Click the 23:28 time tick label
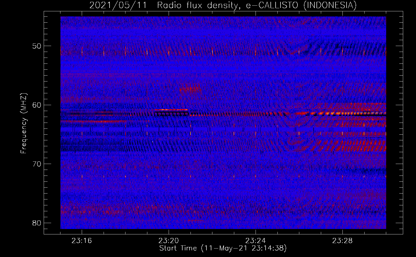The image size is (416, 257). [342, 241]
